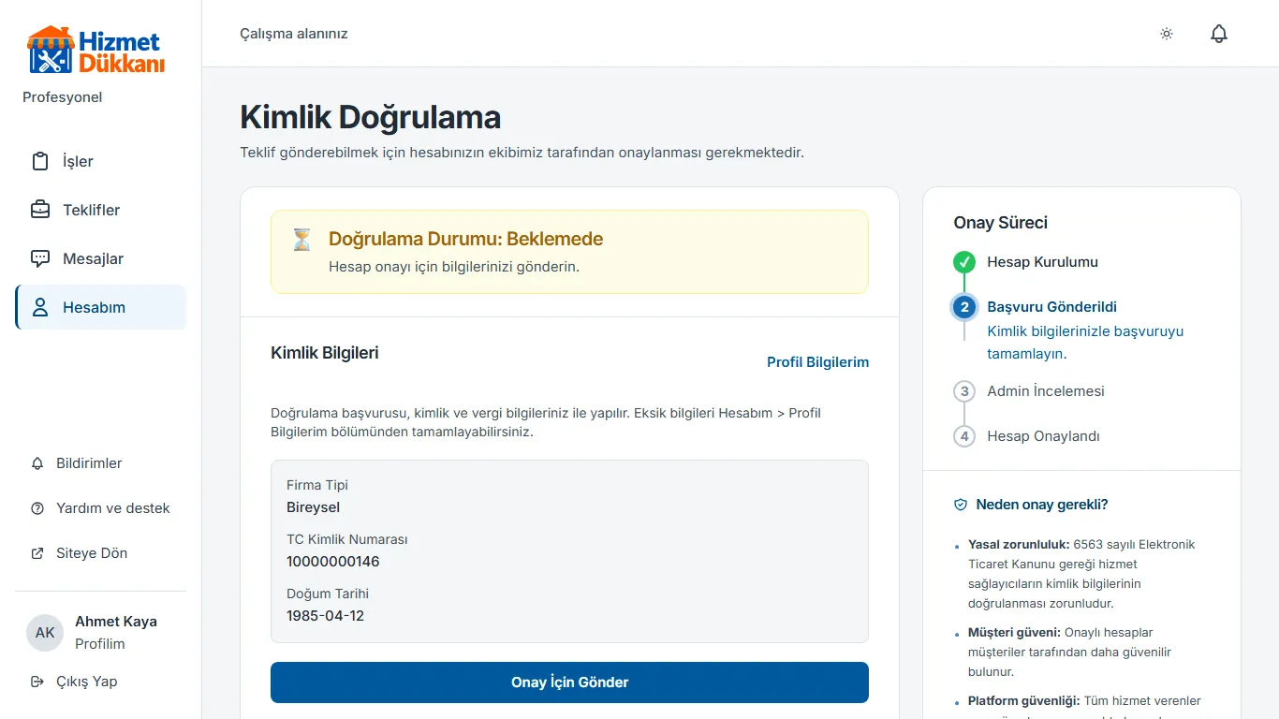Click the Siteye Dön link
The image size is (1279, 719).
tap(101, 553)
